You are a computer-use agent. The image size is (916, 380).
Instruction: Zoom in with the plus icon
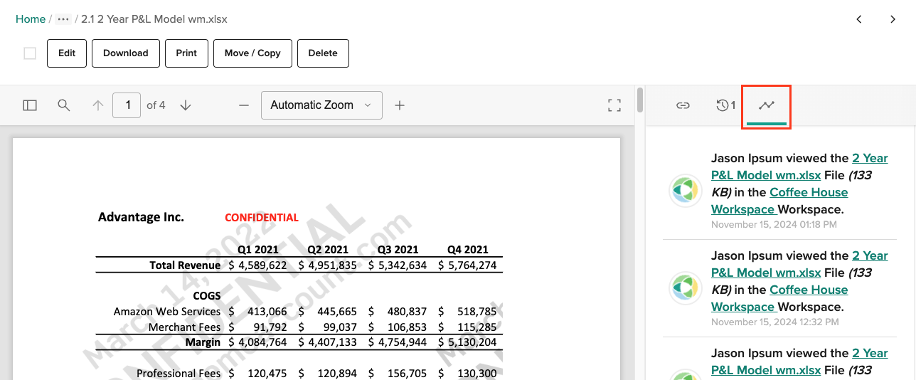400,105
